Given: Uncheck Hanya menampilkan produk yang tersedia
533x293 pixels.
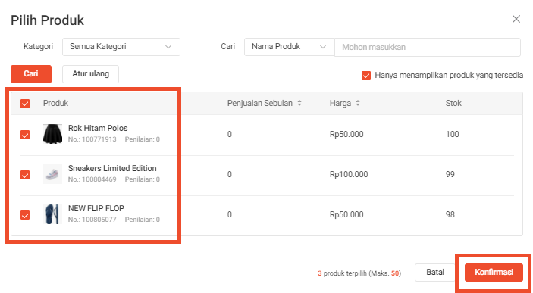Looking at the screenshot, I should 366,76.
